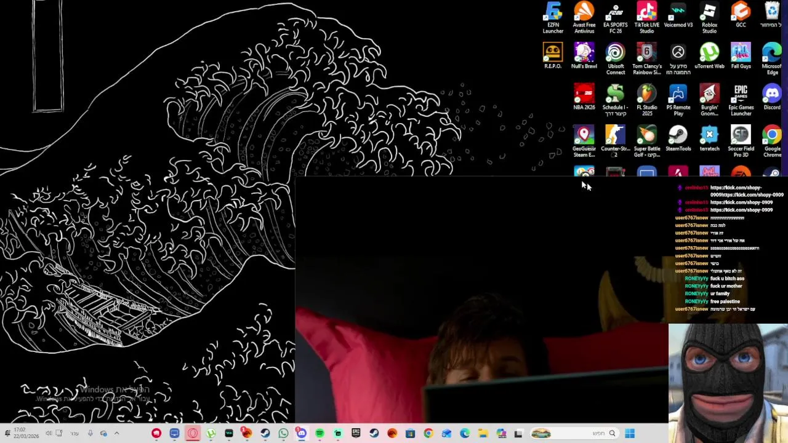Open Discord from the taskbar
Viewport: 788px width, 443px height.
coord(301,434)
